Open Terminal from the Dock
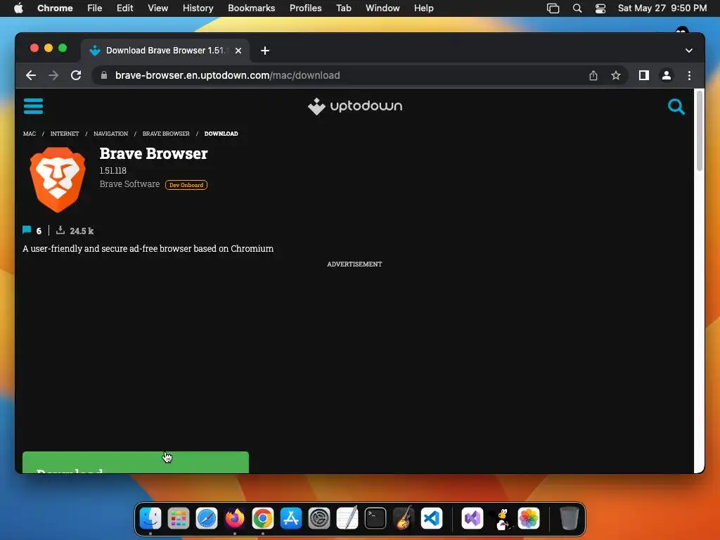This screenshot has height=540, width=720. click(x=375, y=518)
